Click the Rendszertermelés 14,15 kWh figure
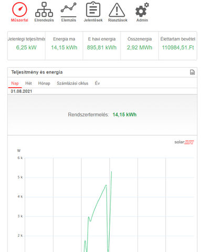 124,114
